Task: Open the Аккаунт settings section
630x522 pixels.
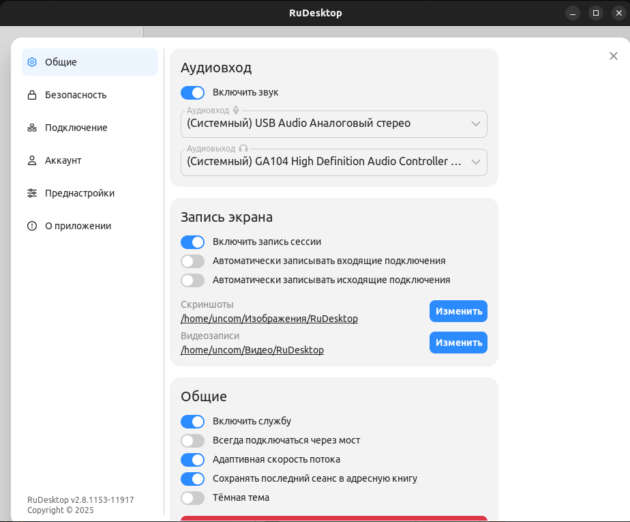Action: 90,160
